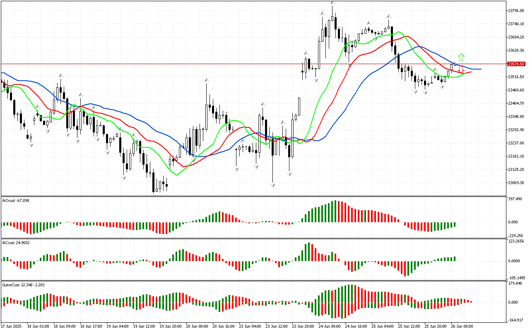Click the 24 Jun 08:00 time label
This screenshot has width=530, height=331.
(x=329, y=326)
